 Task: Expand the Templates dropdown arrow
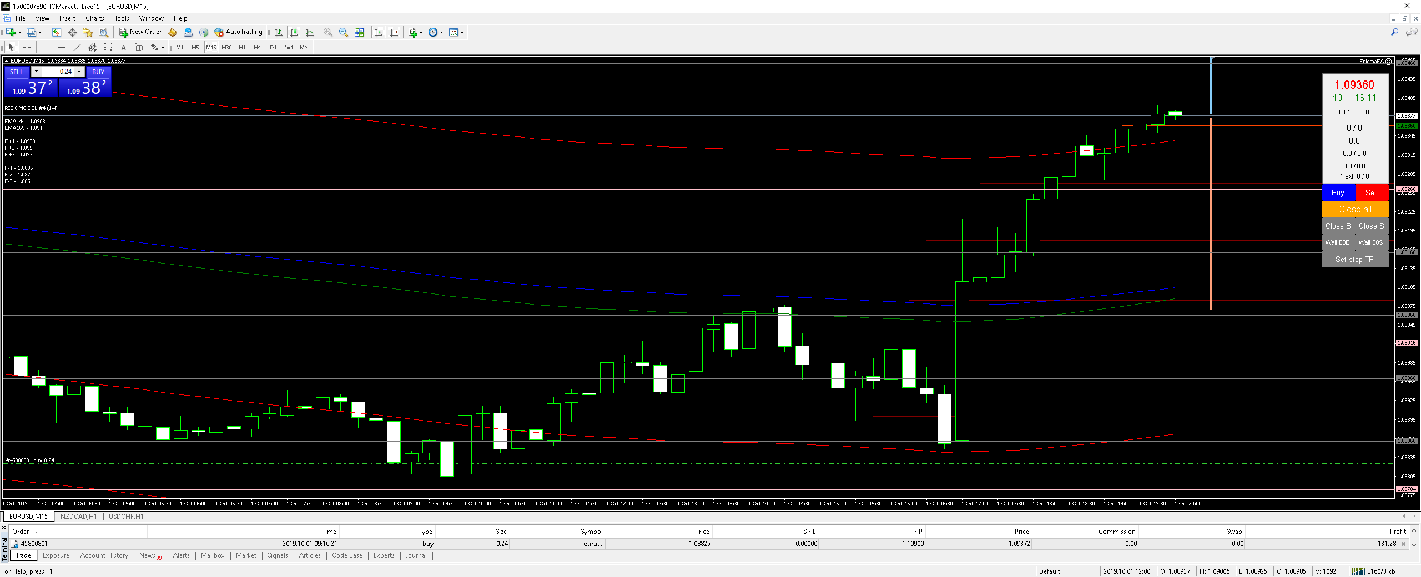[462, 33]
